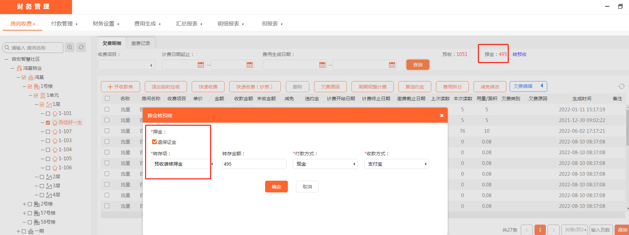
Task: Open the calendar picker for 费用生成日期 end date
Action: click(392, 65)
